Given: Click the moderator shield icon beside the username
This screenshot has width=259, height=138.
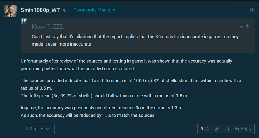Looking at the screenshot, I should (65, 10).
